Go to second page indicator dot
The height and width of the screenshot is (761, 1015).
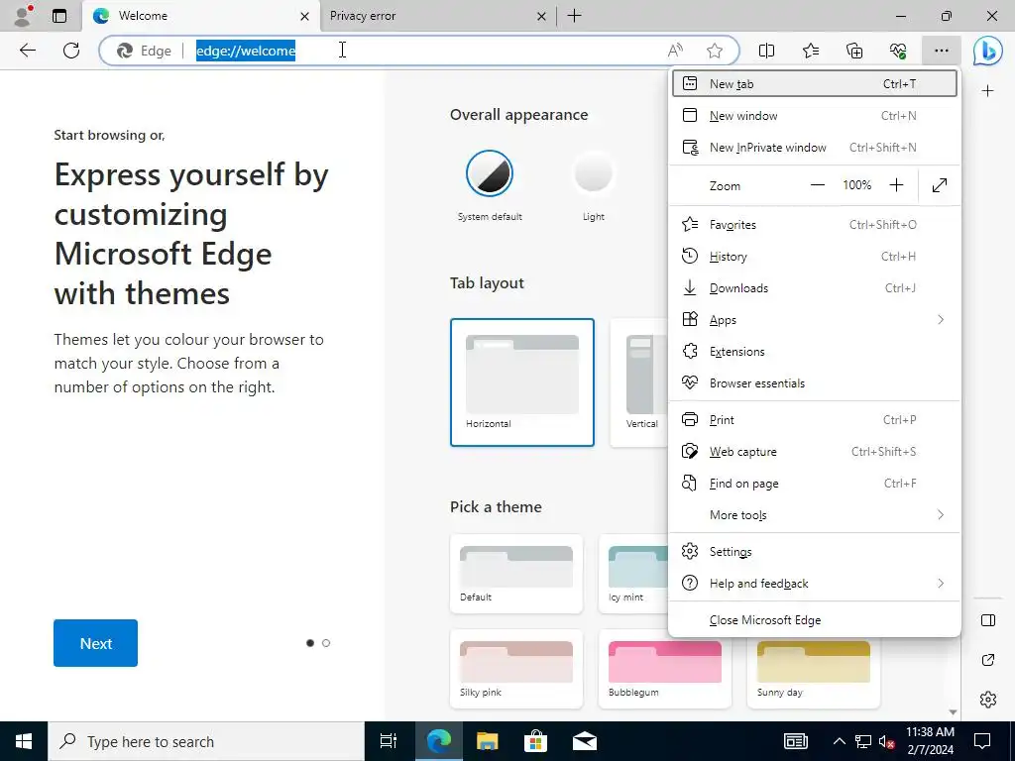326,643
